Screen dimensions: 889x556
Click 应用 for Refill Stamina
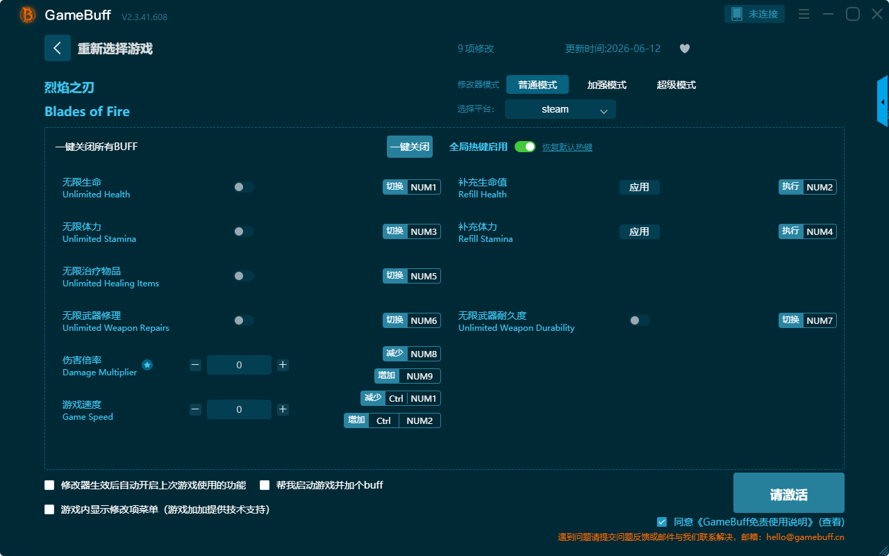click(640, 231)
